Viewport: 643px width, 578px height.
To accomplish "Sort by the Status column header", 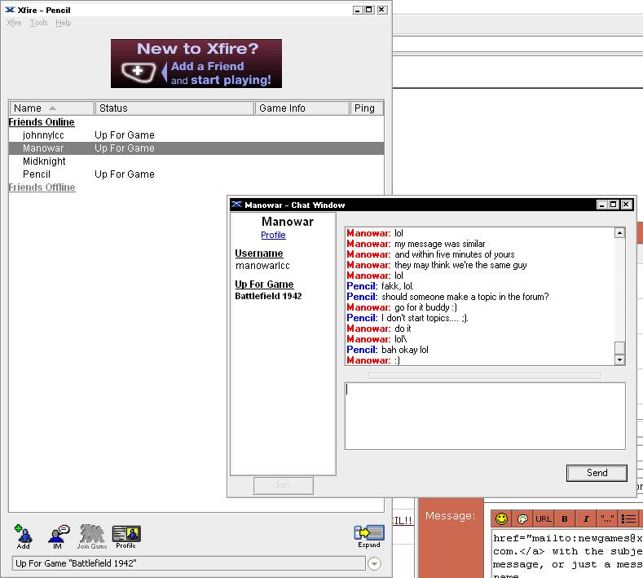I will click(x=174, y=108).
